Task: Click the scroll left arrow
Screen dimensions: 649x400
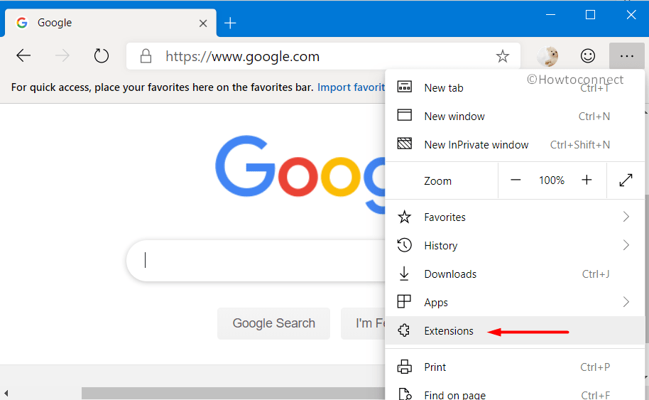Action: pos(6,393)
